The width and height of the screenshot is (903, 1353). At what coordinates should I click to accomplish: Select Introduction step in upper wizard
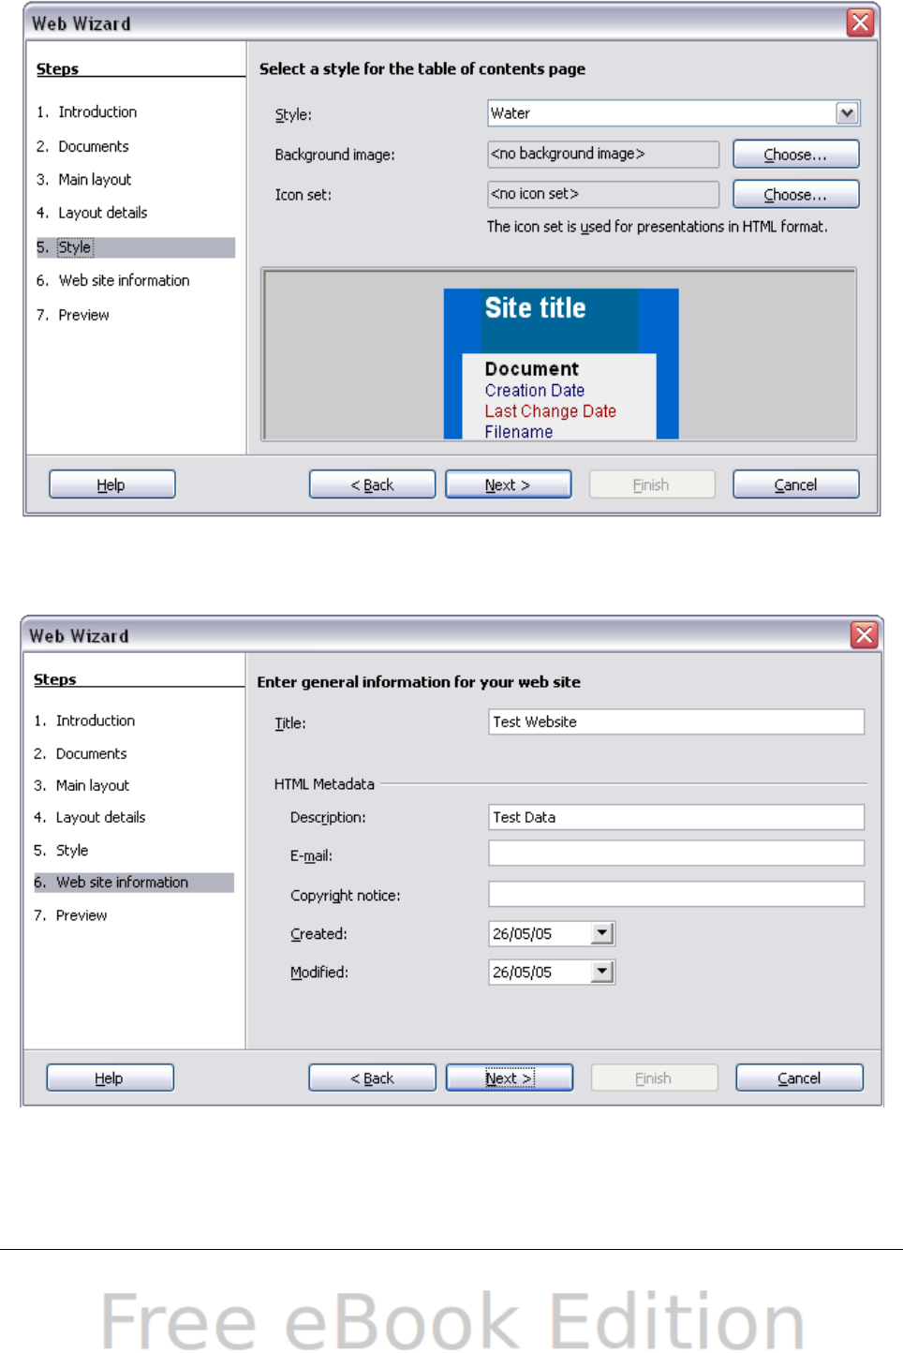[x=97, y=112]
